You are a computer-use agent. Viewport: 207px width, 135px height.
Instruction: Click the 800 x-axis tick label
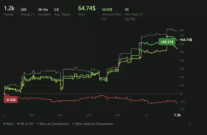click(x=117, y=115)
